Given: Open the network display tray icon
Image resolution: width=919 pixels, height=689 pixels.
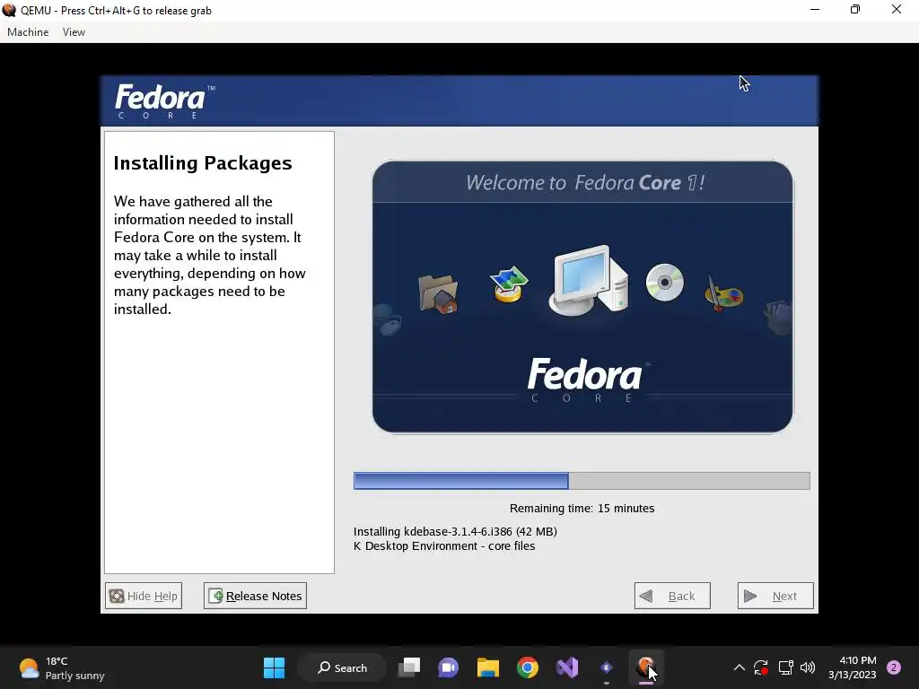Looking at the screenshot, I should tap(785, 667).
